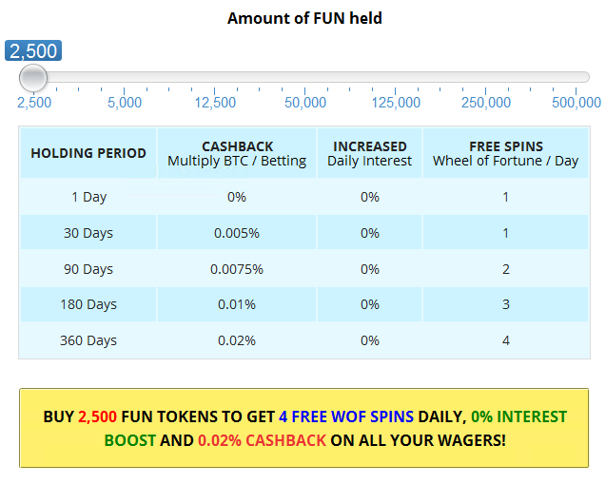The height and width of the screenshot is (484, 606).
Task: Click free spins value 2 in 90 Days row
Action: coord(505,269)
